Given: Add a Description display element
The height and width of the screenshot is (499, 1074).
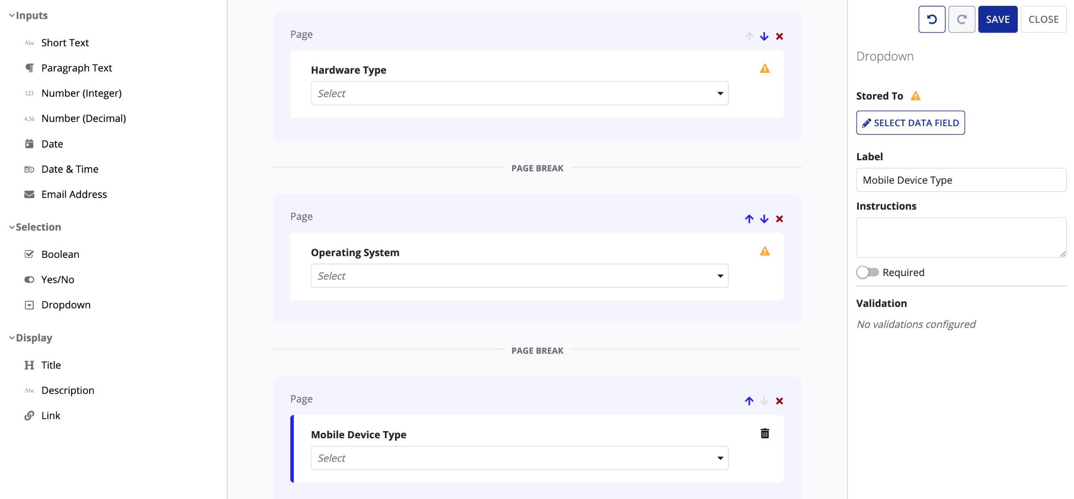Looking at the screenshot, I should [59, 390].
